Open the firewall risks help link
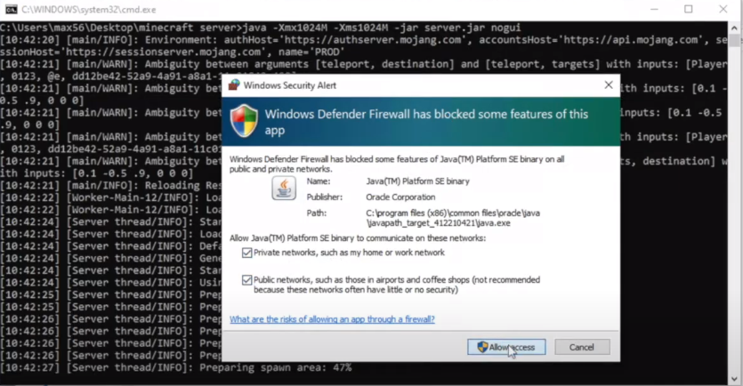 [x=332, y=319]
